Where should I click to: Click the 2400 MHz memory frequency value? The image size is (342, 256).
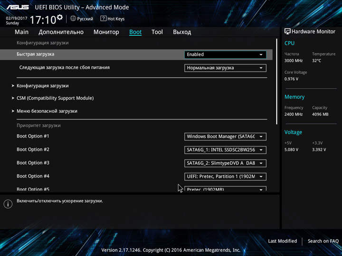pos(294,114)
